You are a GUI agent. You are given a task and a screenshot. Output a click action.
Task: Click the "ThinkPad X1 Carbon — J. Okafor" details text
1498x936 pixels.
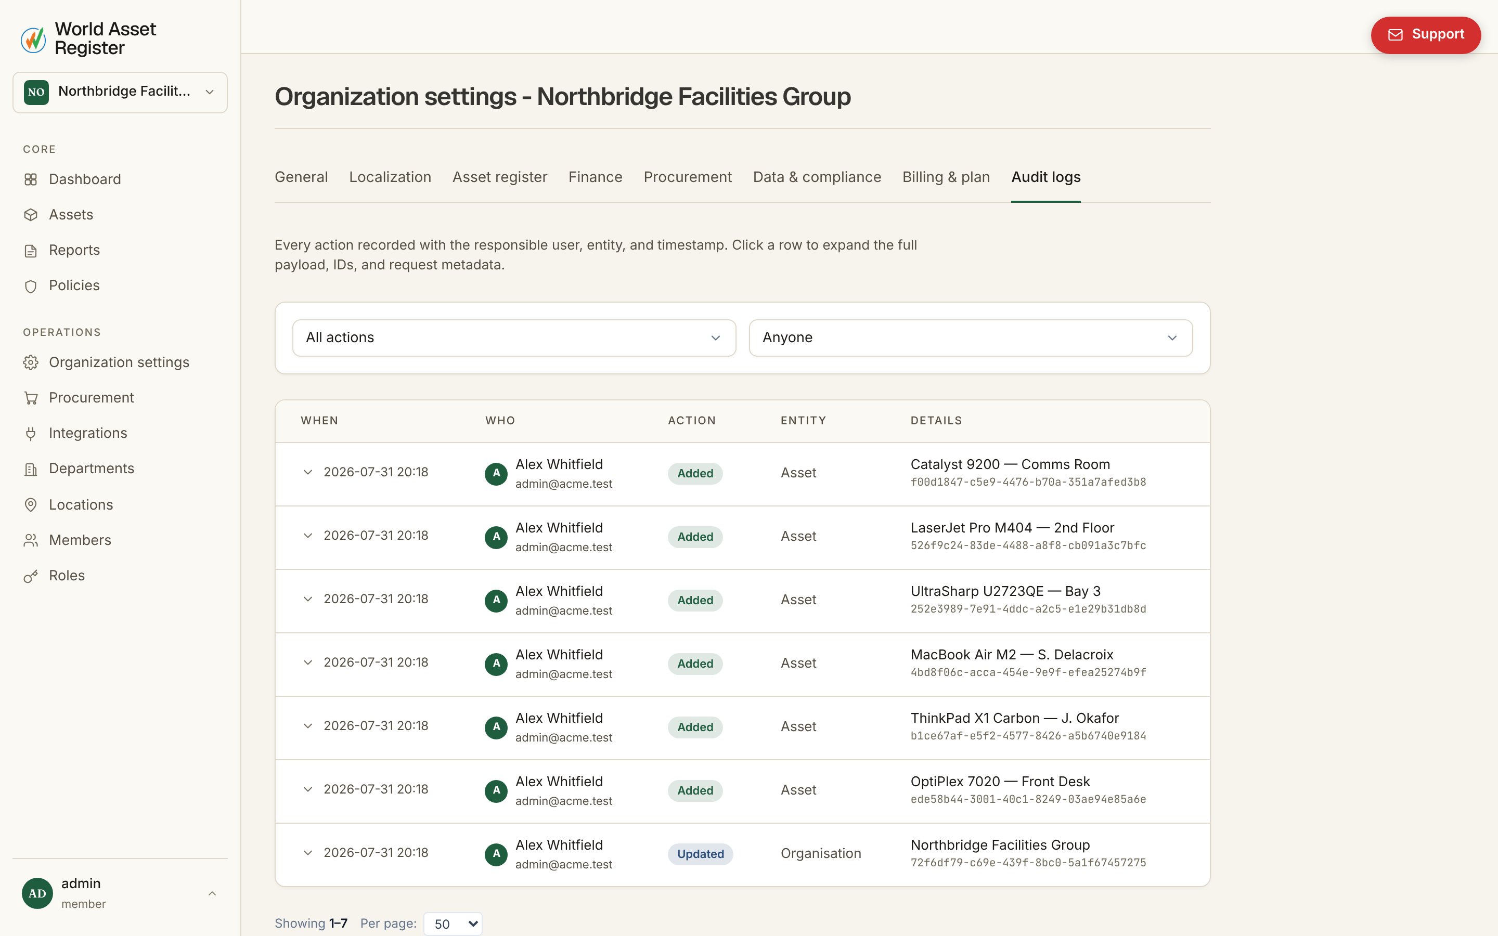[1015, 718]
